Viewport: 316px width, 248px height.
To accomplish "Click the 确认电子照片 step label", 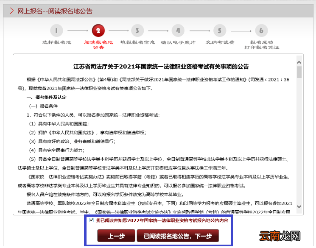I will point(178,42).
